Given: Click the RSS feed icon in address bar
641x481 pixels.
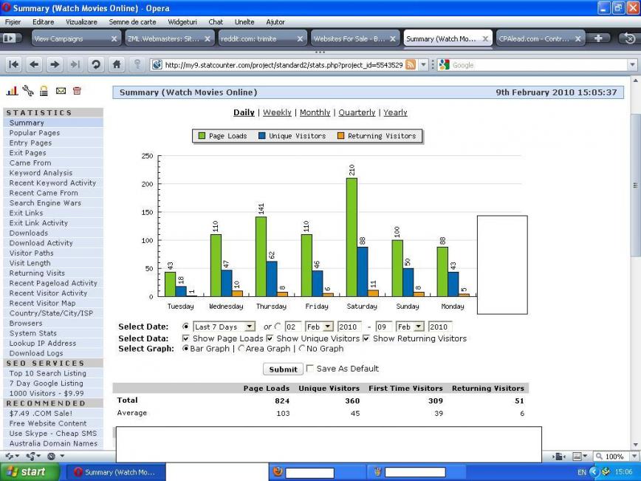Looking at the screenshot, I should click(x=411, y=64).
